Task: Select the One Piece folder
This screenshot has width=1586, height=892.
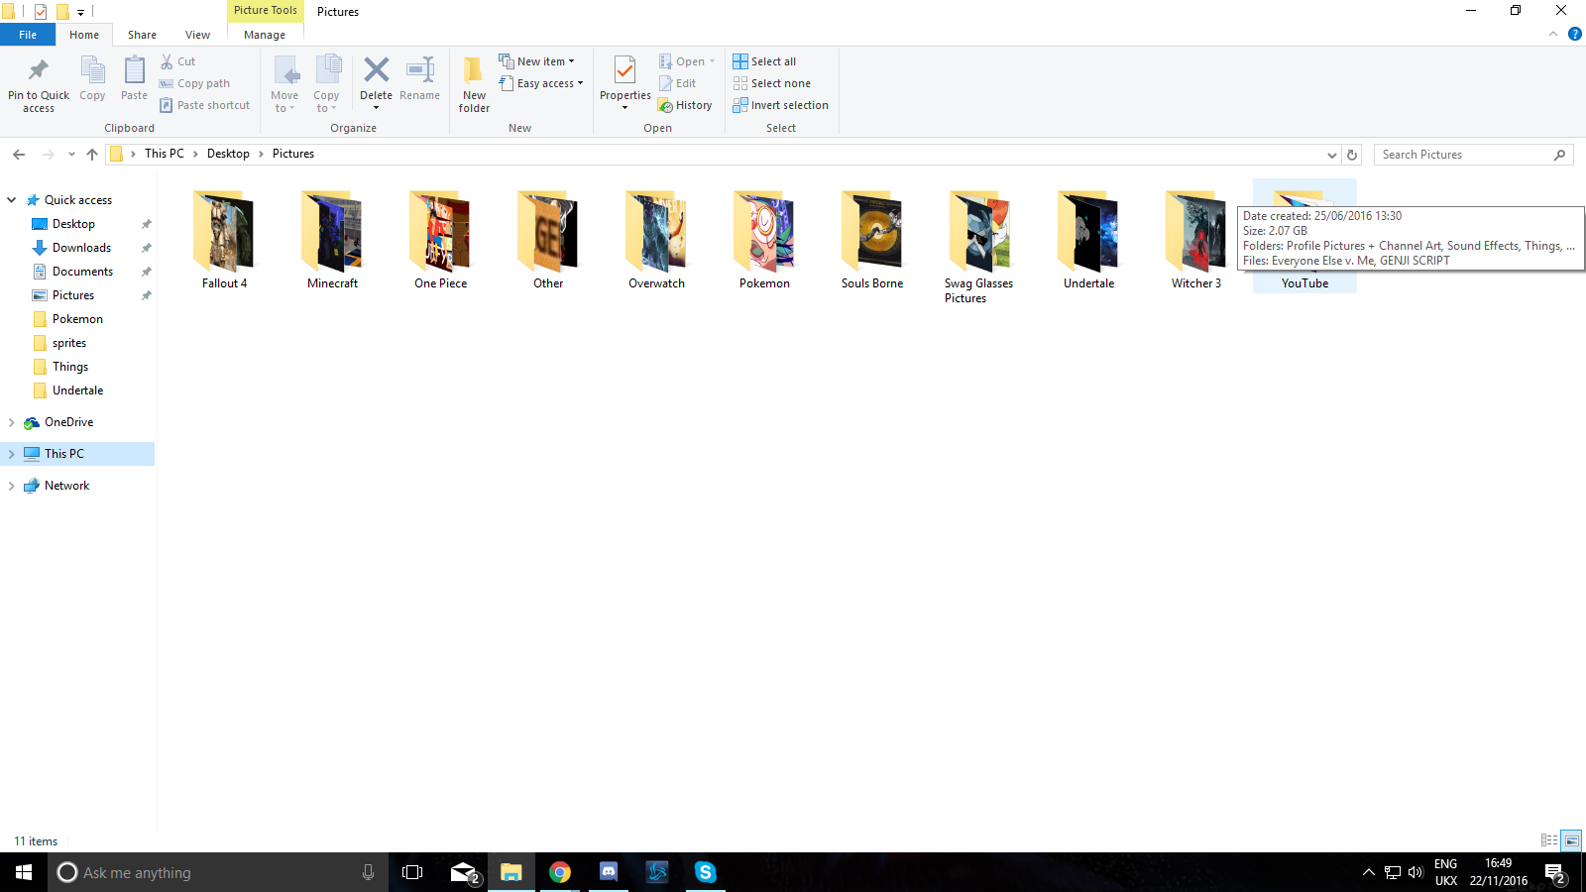Action: [x=440, y=239]
